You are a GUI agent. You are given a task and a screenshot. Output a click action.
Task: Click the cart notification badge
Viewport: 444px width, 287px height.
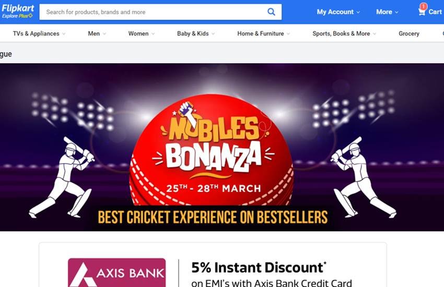[x=423, y=6]
